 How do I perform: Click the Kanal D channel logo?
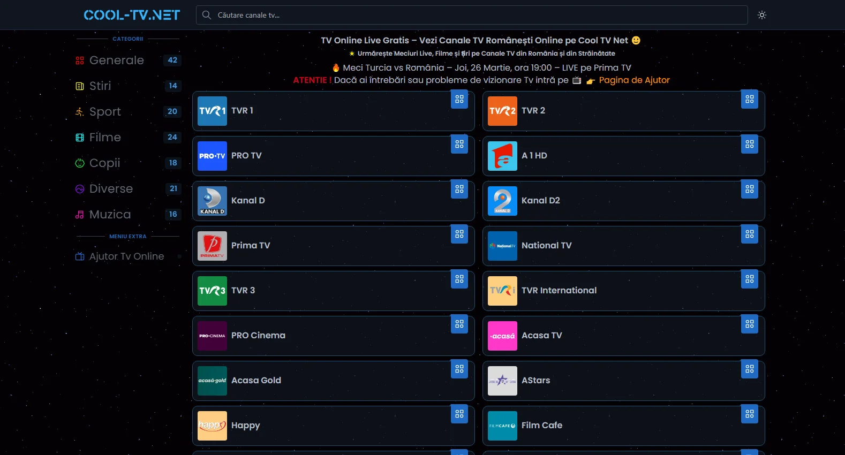coord(212,201)
